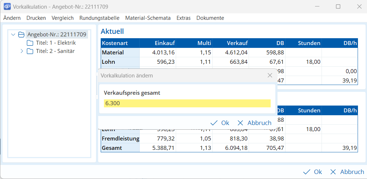
Task: Click the app logo icon in title bar
Action: pyautogui.click(x=7, y=6)
